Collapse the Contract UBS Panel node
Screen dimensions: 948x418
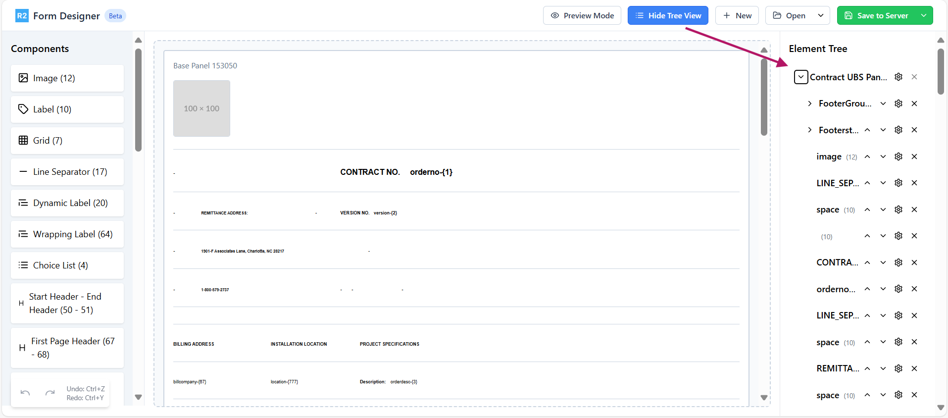coord(801,77)
